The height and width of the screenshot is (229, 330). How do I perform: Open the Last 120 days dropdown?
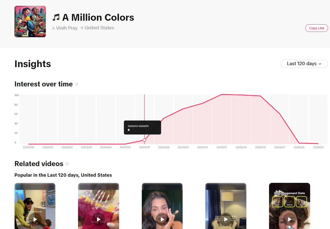[x=304, y=64]
